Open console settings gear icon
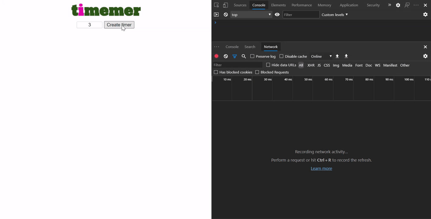431x219 pixels. pyautogui.click(x=425, y=15)
